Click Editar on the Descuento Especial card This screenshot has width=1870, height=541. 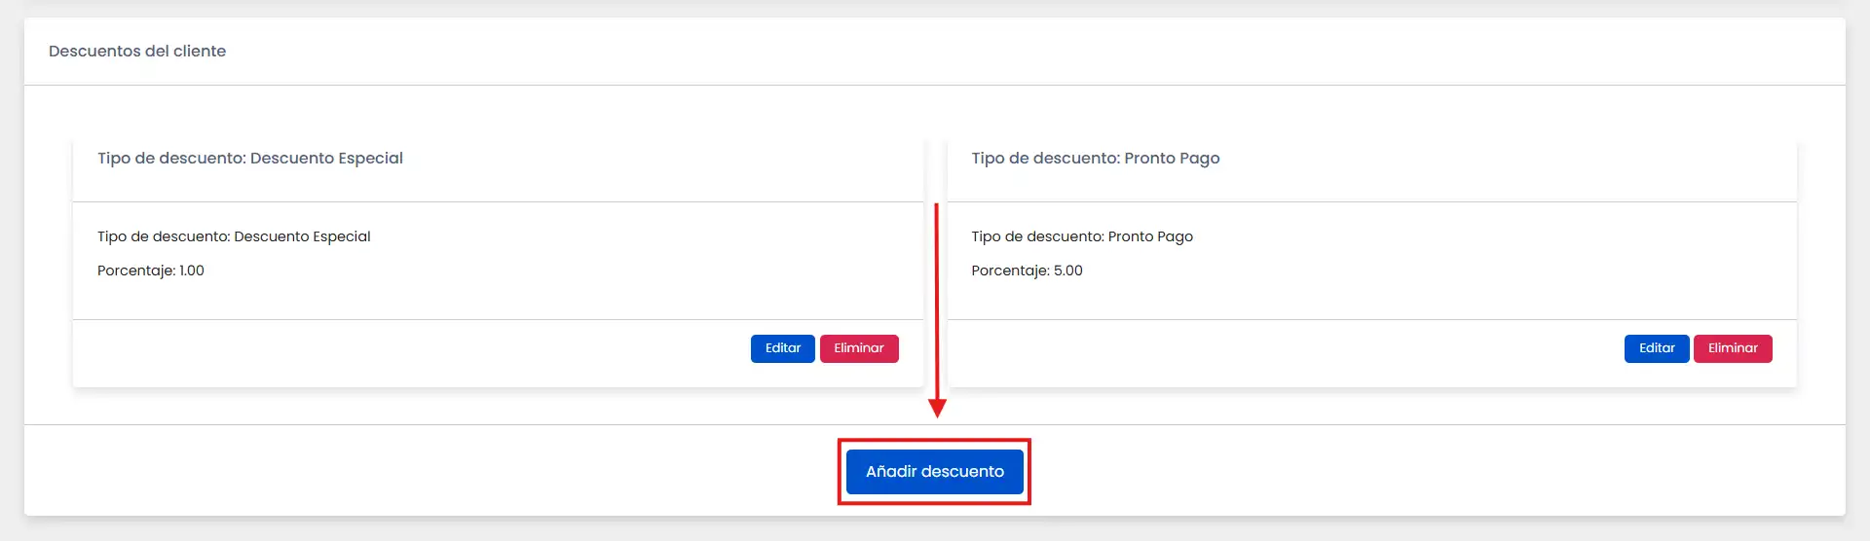782,348
